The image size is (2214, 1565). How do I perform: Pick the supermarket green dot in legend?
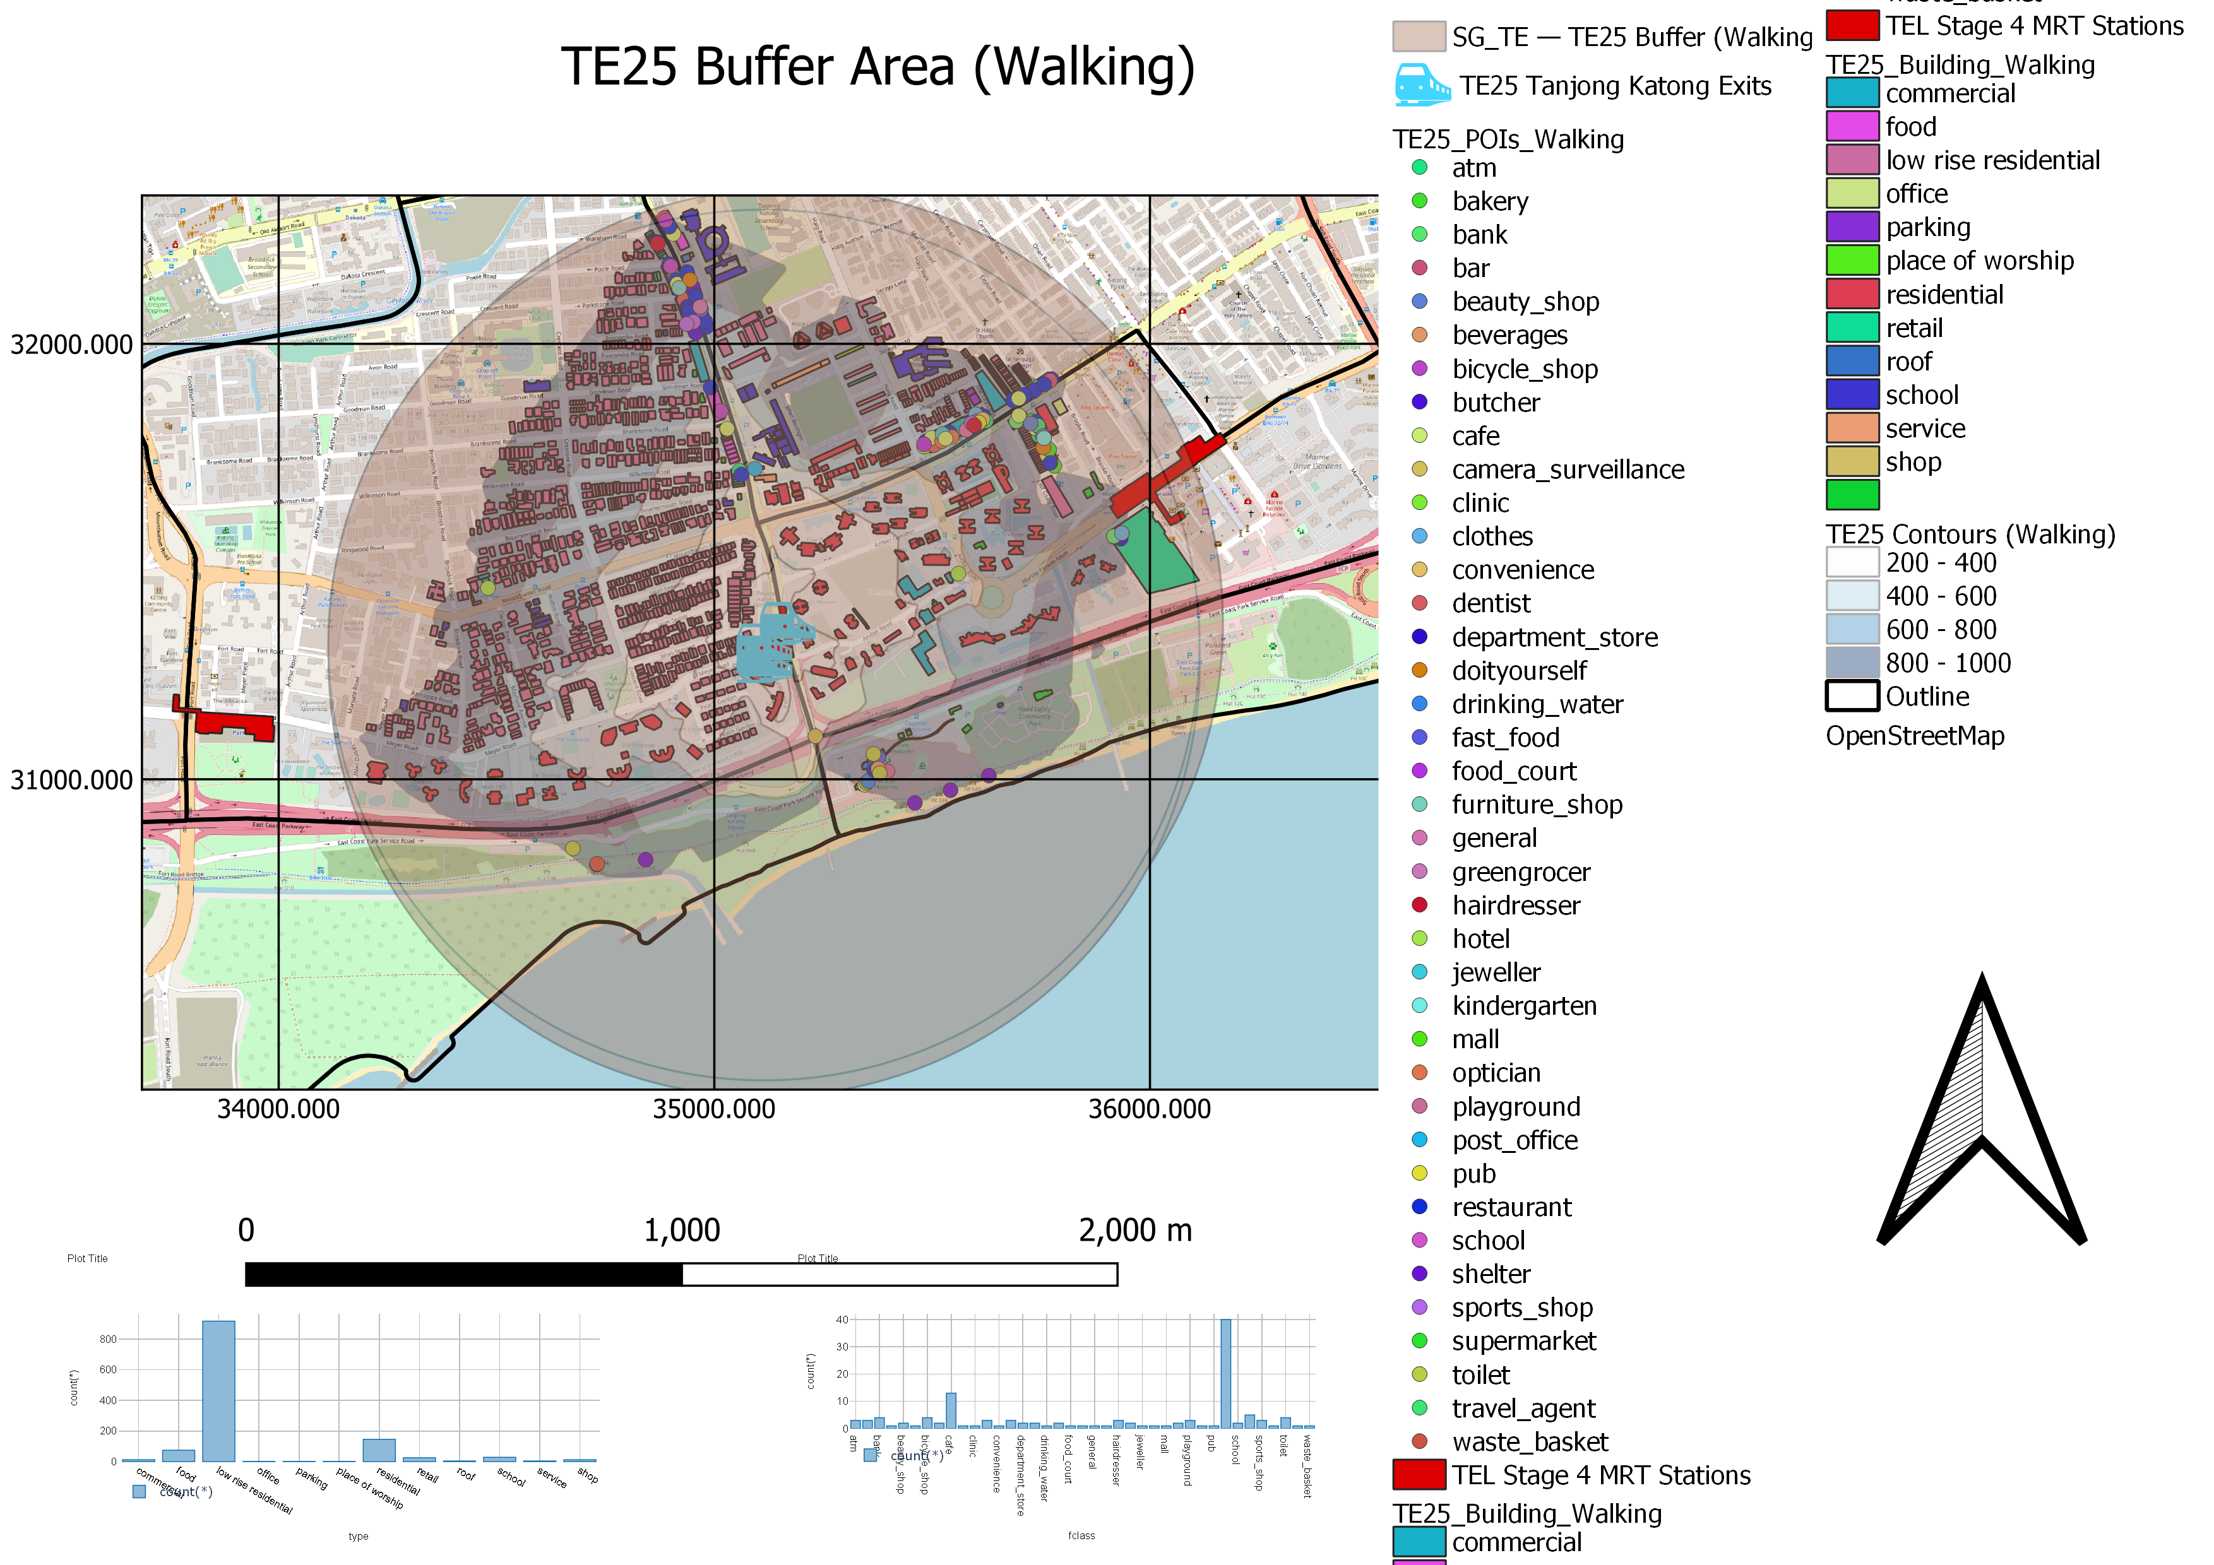tap(1419, 1340)
